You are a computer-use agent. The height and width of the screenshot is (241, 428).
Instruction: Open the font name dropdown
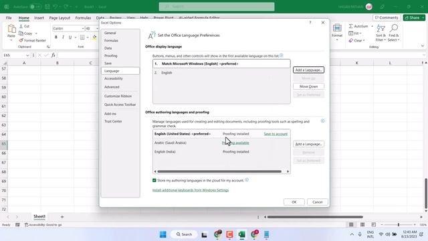(83, 28)
